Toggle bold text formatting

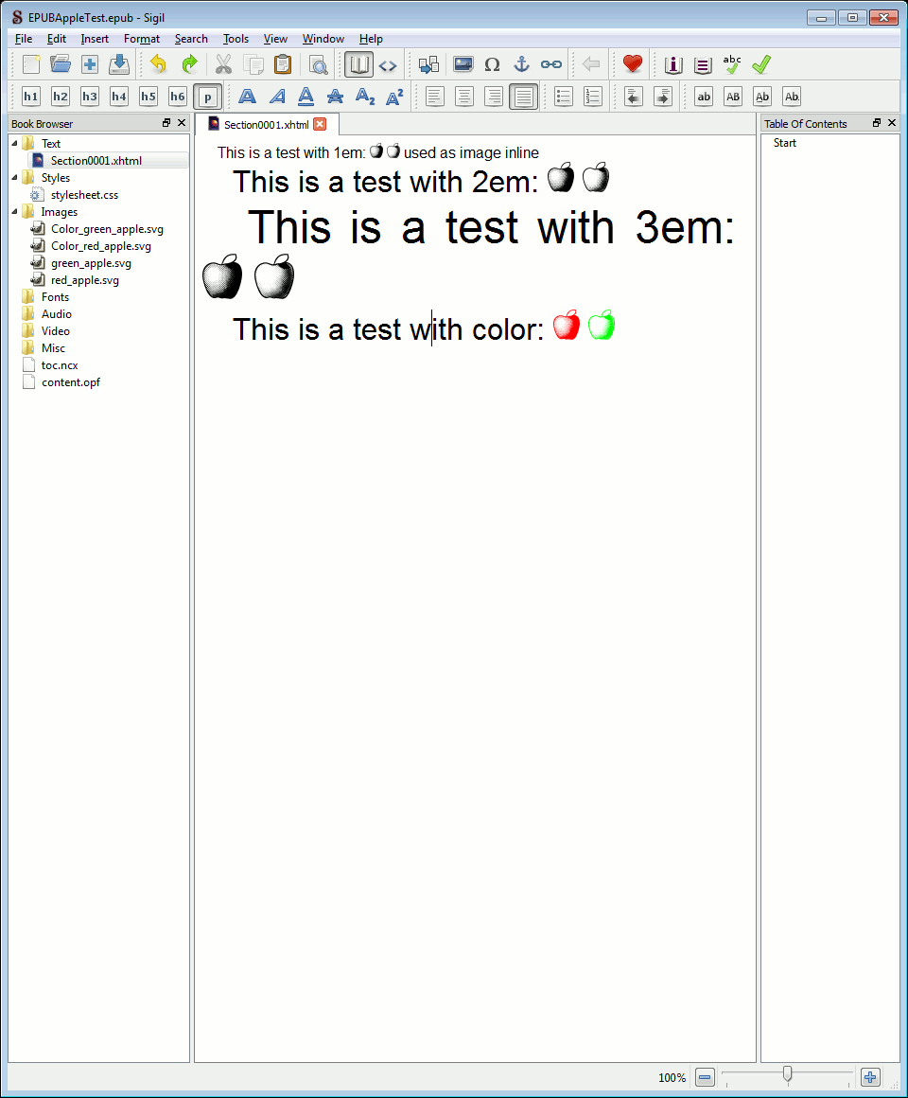click(247, 97)
